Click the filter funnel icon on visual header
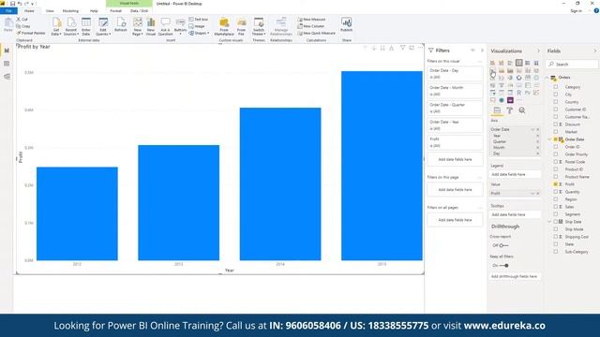The width and height of the screenshot is (600, 337). 402,48
